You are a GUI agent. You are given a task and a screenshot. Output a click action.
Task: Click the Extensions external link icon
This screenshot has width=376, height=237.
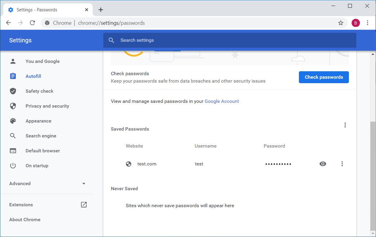(x=84, y=205)
